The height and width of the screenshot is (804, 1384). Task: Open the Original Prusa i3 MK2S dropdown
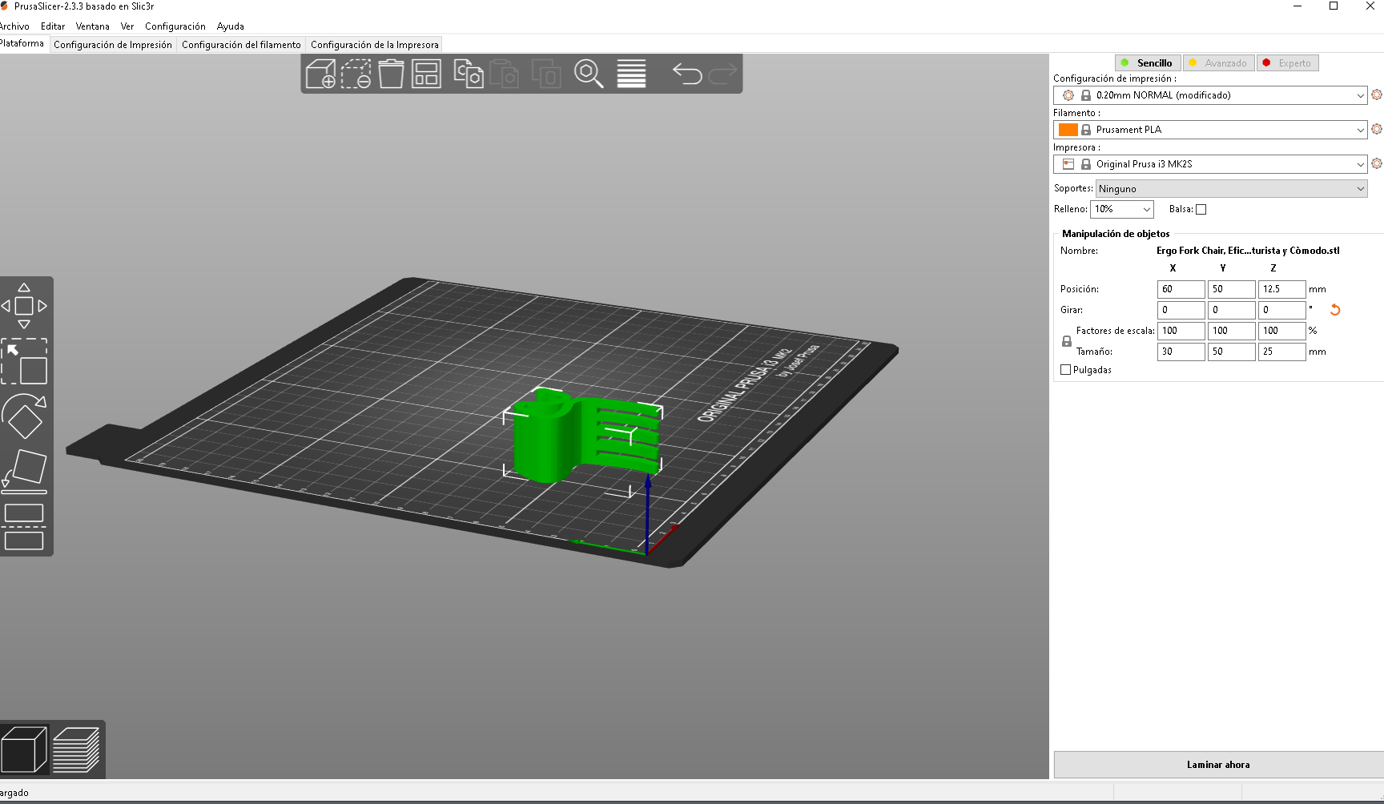pos(1210,164)
